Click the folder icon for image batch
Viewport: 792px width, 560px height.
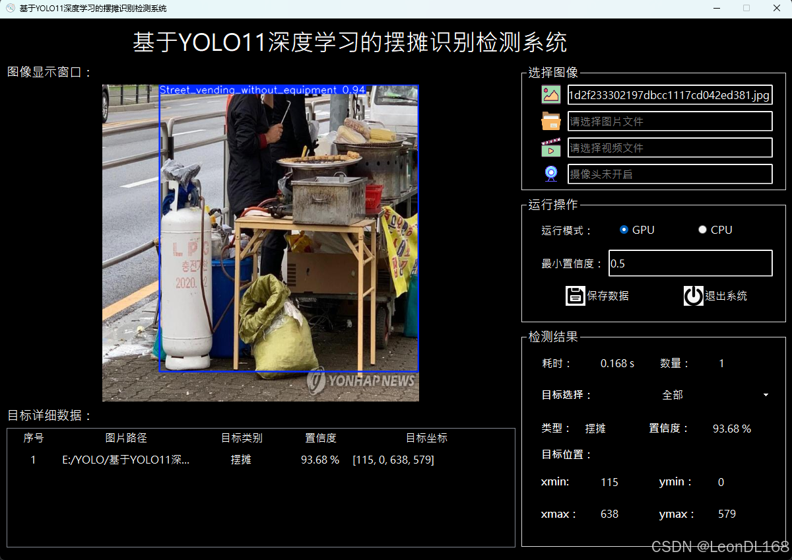tap(551, 122)
